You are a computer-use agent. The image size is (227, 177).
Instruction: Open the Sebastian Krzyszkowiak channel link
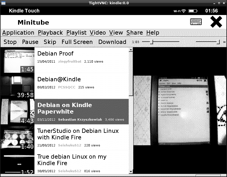(80, 120)
